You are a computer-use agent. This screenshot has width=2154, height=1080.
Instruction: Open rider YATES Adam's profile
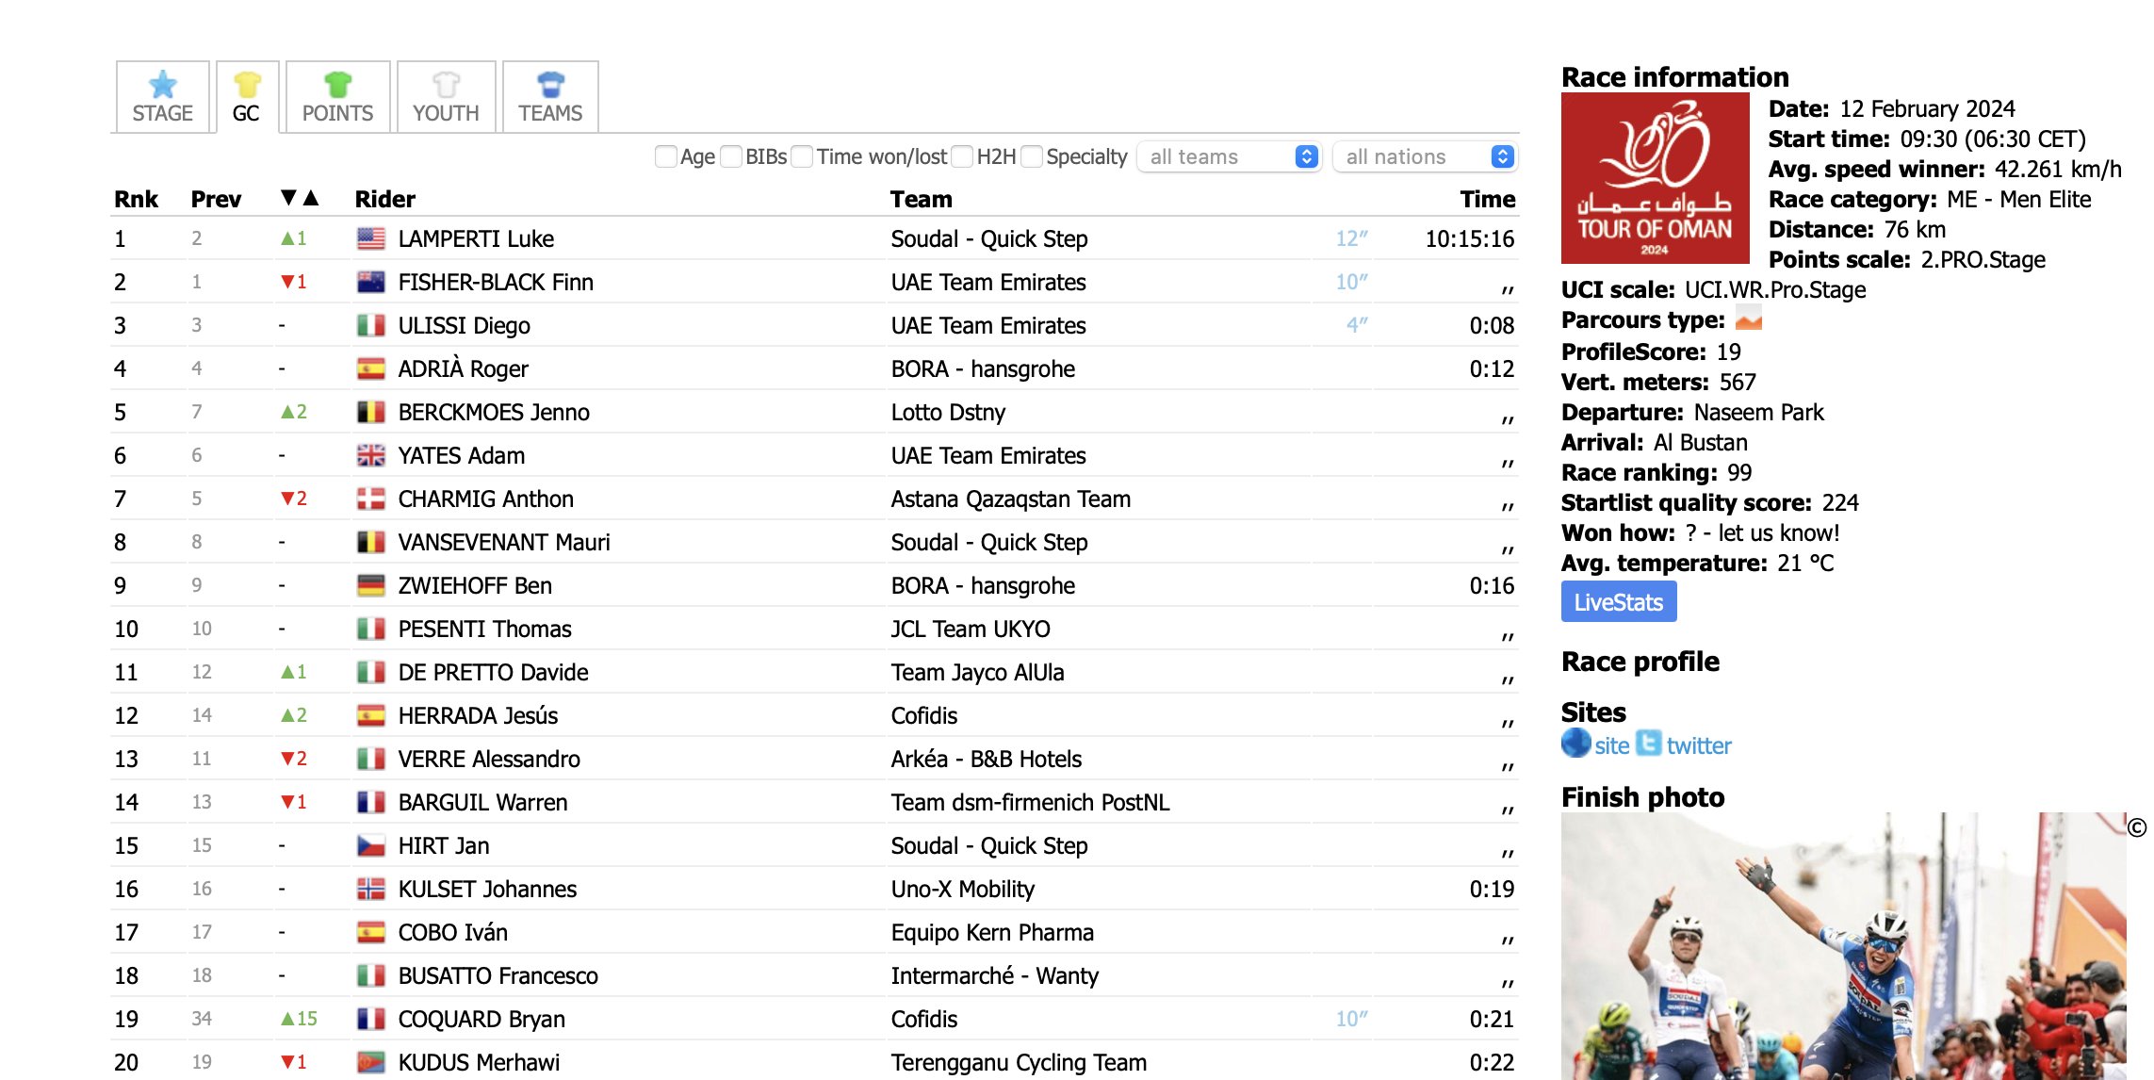(x=461, y=455)
